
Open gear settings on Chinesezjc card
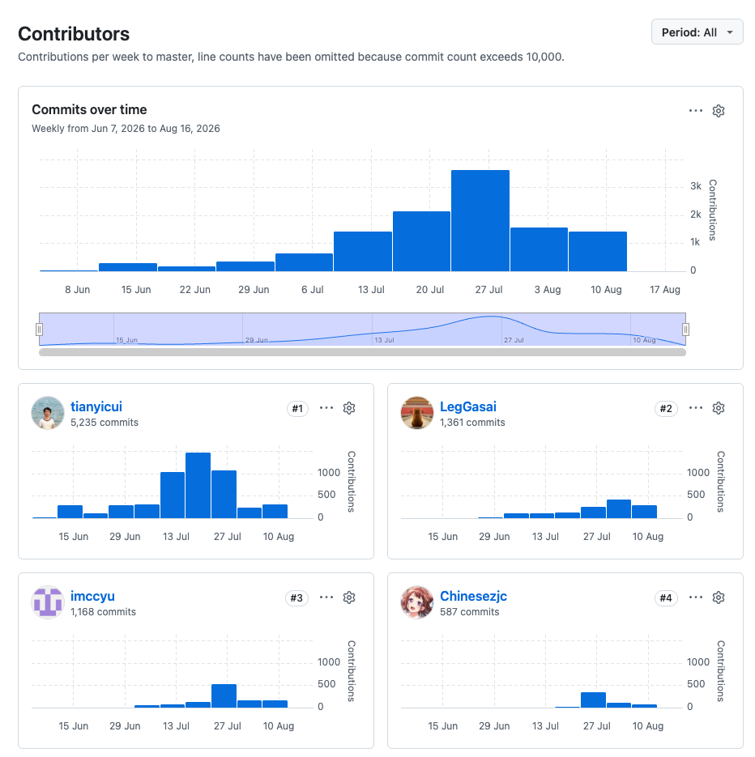pyautogui.click(x=719, y=598)
